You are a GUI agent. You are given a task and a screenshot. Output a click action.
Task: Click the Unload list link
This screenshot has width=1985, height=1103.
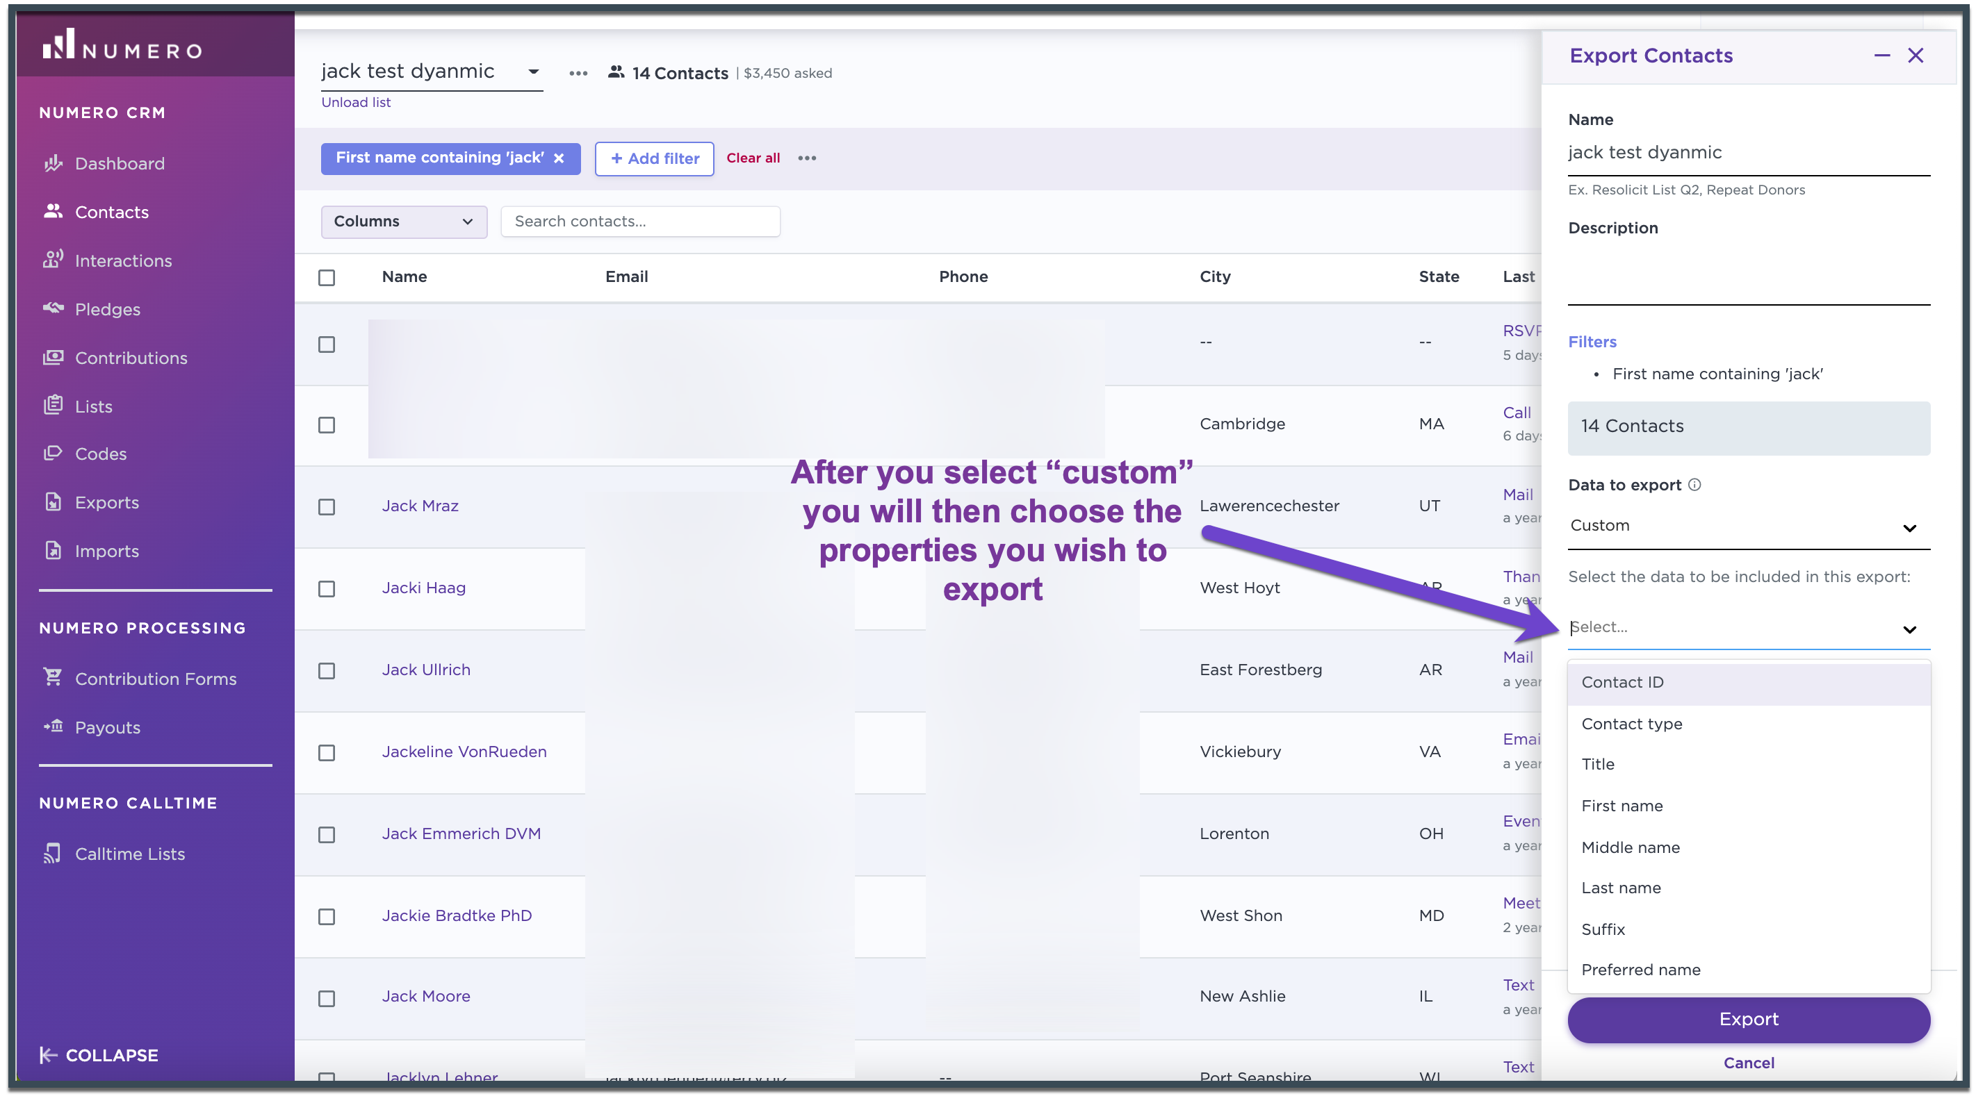pyautogui.click(x=355, y=101)
